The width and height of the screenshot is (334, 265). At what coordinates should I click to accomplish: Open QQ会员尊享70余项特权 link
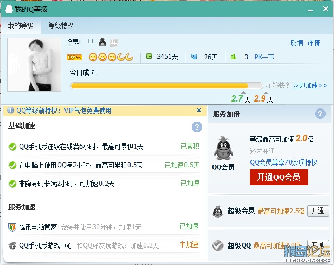click(283, 162)
